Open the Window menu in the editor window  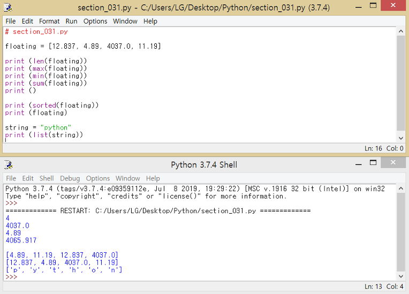pyautogui.click(x=125, y=21)
